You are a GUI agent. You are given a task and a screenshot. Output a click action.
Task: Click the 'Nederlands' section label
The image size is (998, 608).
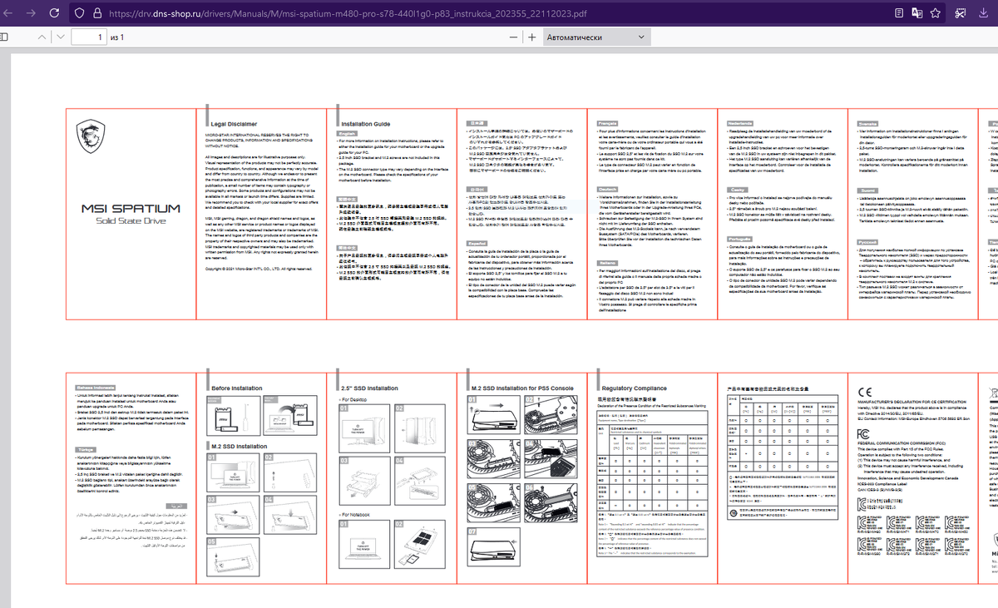click(739, 123)
